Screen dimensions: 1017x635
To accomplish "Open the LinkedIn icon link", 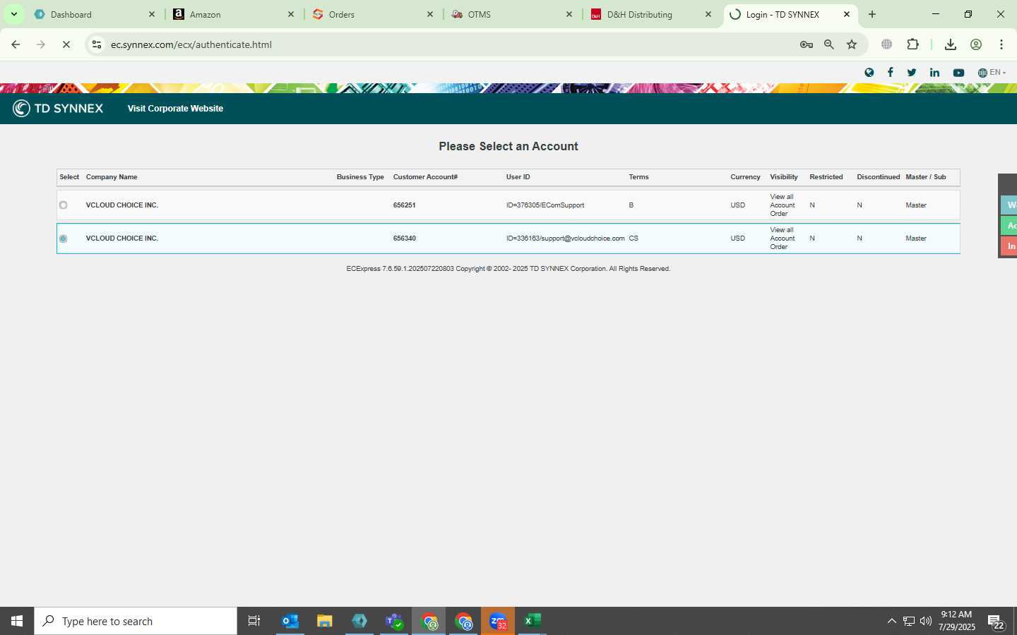I will 934,73.
